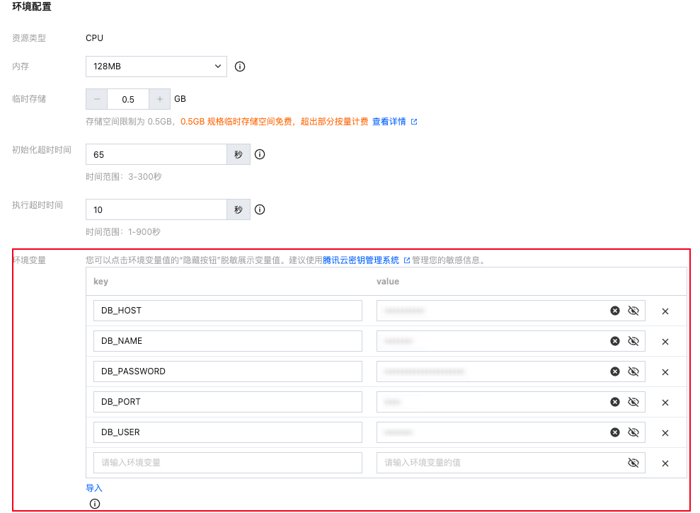Click the DB_USER key field

[228, 432]
